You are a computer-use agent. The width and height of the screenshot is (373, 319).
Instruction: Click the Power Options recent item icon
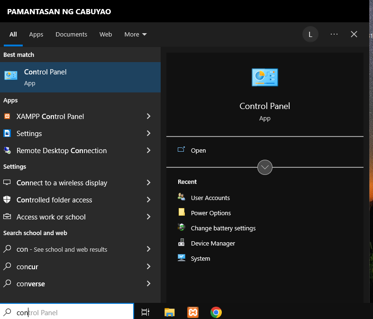[182, 212]
